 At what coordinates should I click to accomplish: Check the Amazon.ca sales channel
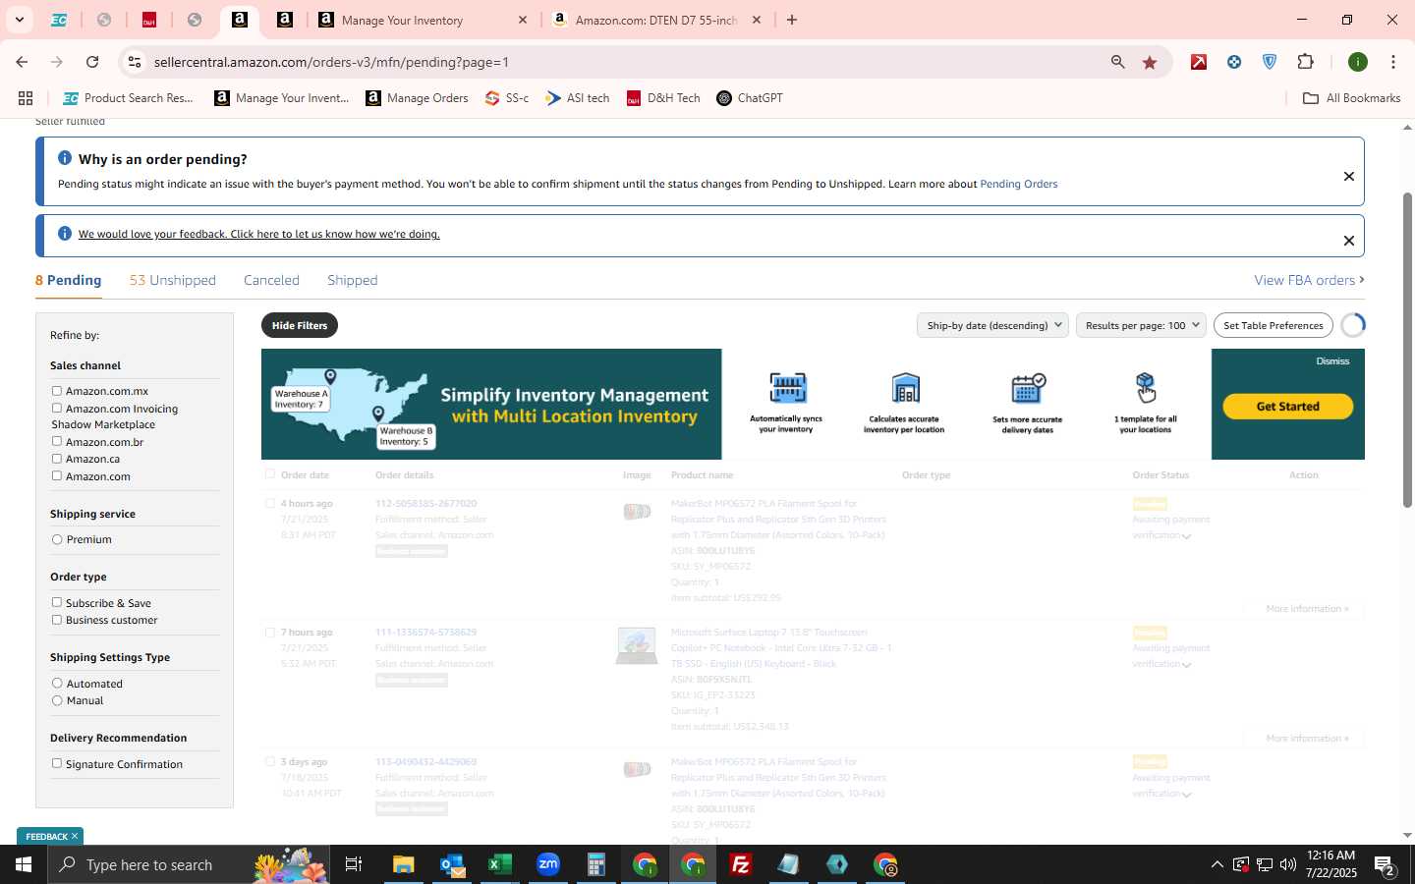(57, 459)
